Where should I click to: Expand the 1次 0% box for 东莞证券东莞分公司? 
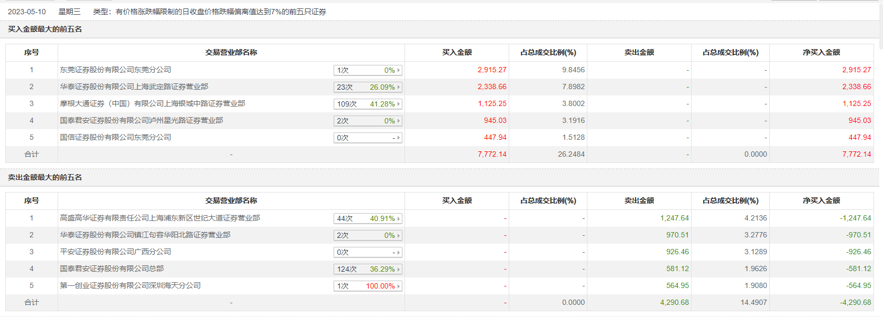tap(368, 70)
